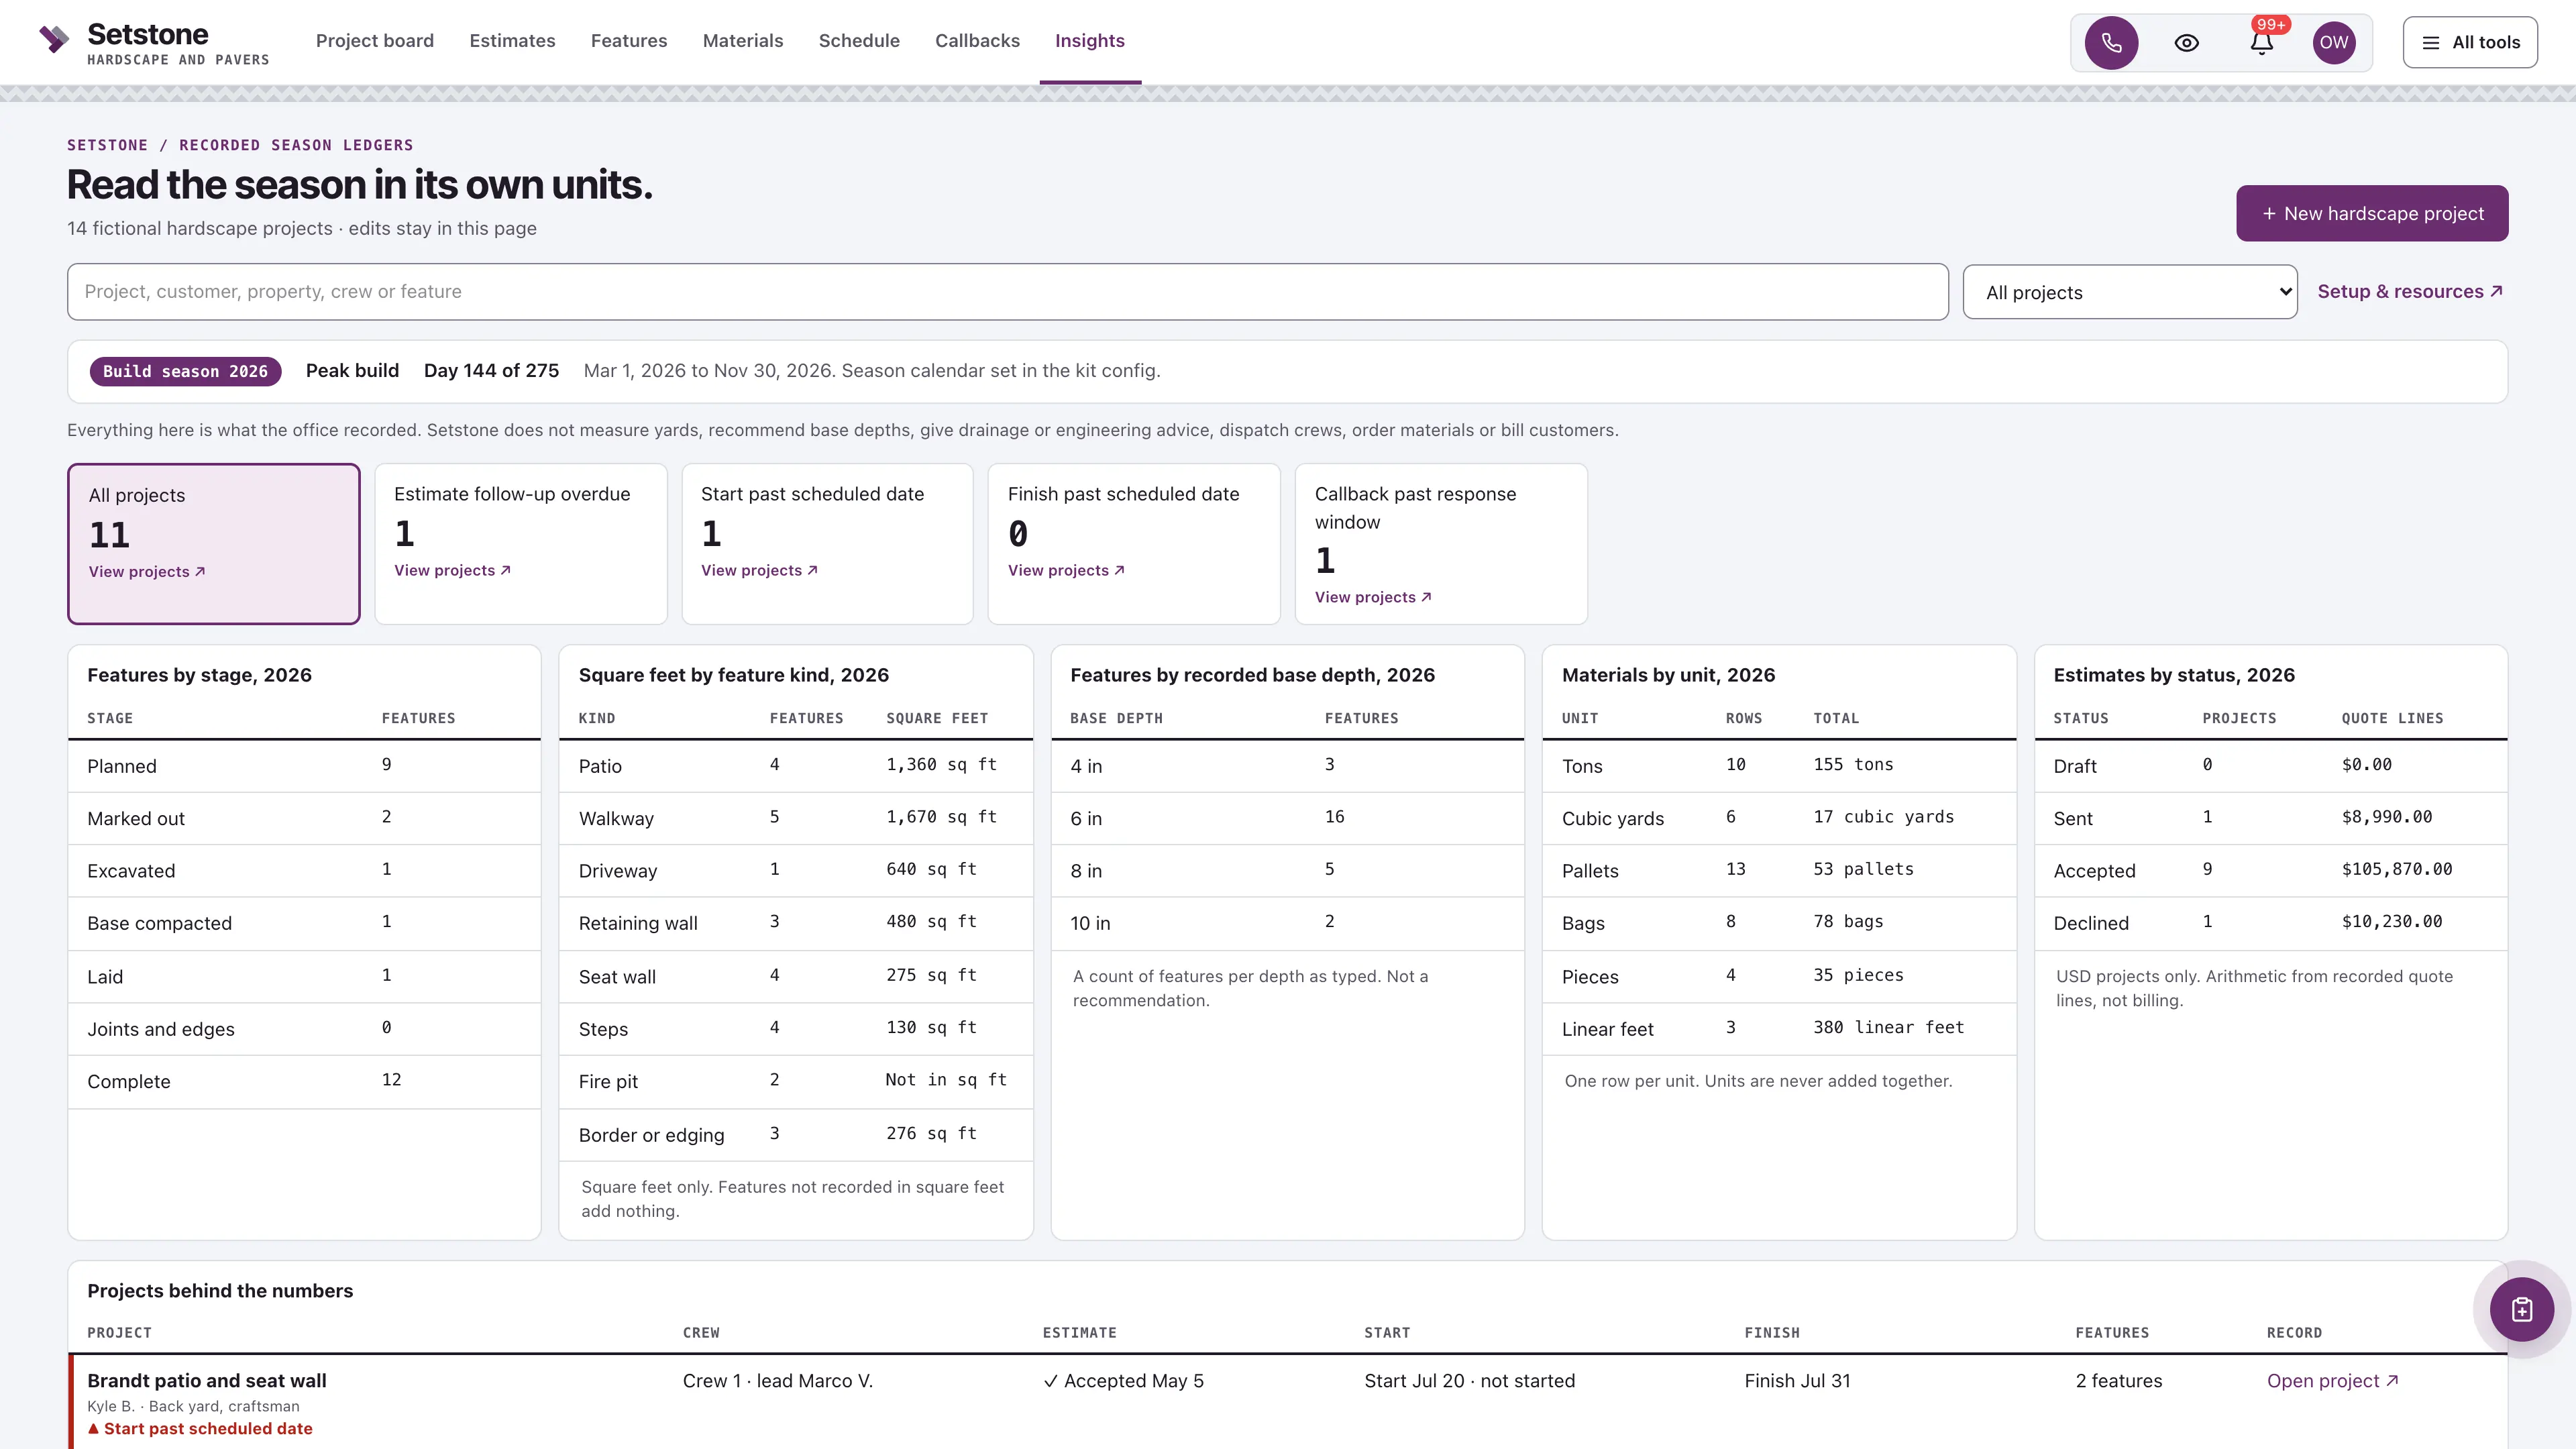2576x1449 pixels.
Task: Click the purple phone call icon
Action: pyautogui.click(x=2111, y=42)
